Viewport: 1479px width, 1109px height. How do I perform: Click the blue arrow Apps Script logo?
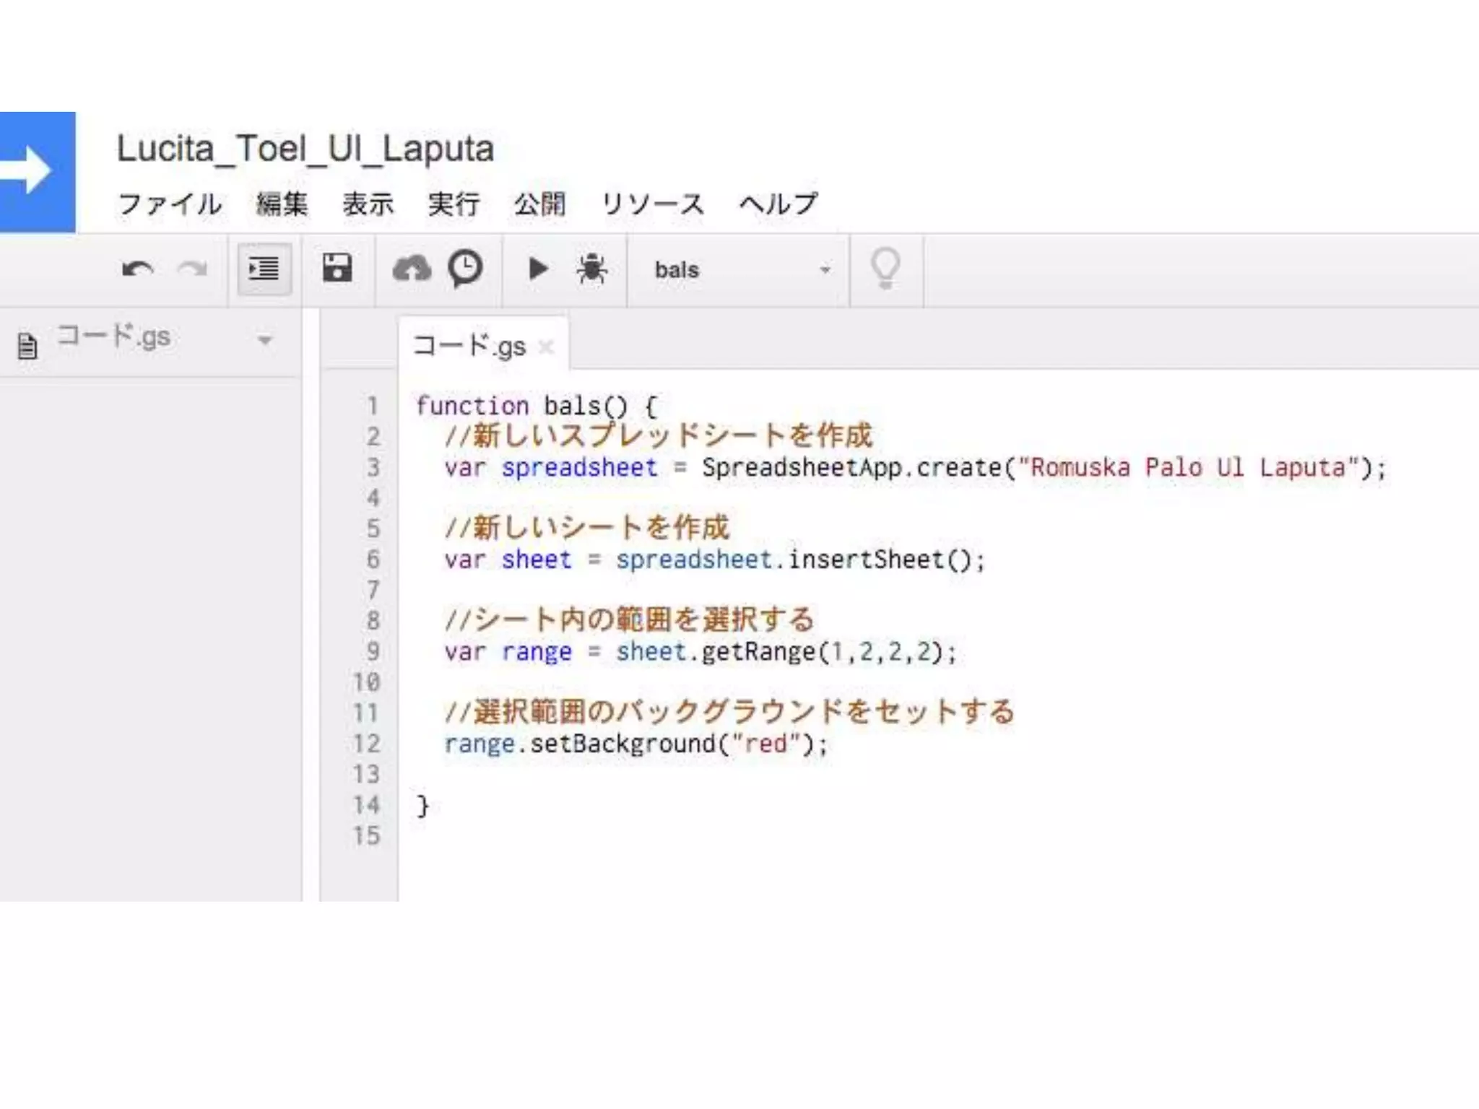(x=36, y=172)
